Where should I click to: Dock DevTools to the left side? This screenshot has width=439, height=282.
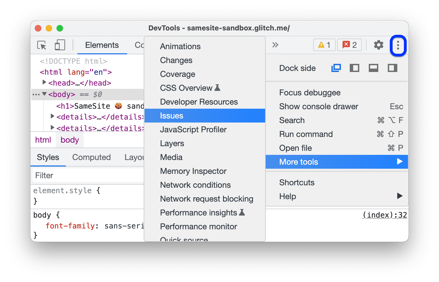pyautogui.click(x=355, y=68)
